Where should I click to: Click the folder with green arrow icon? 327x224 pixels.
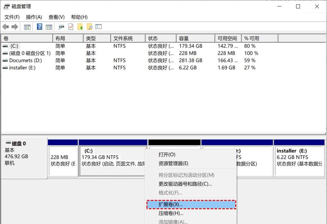80,27
